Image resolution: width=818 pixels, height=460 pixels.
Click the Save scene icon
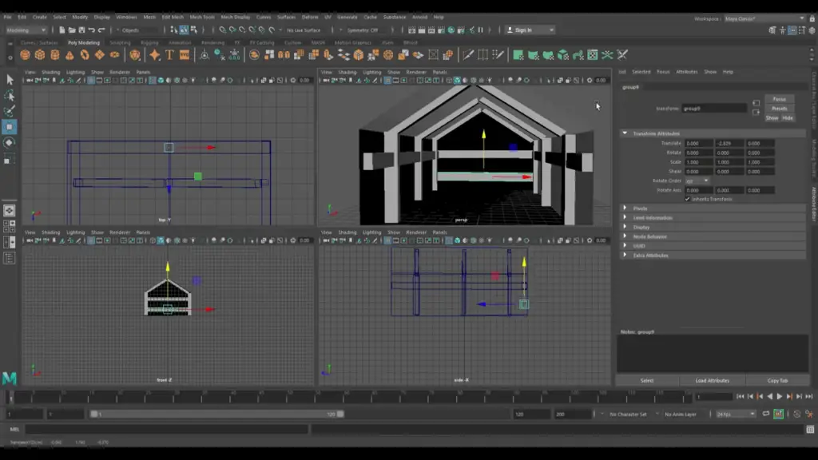79,30
